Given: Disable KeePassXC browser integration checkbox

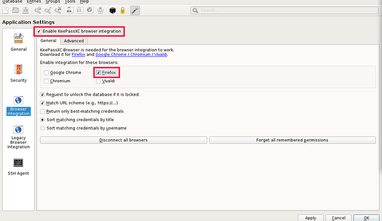Looking at the screenshot, I should (39, 31).
